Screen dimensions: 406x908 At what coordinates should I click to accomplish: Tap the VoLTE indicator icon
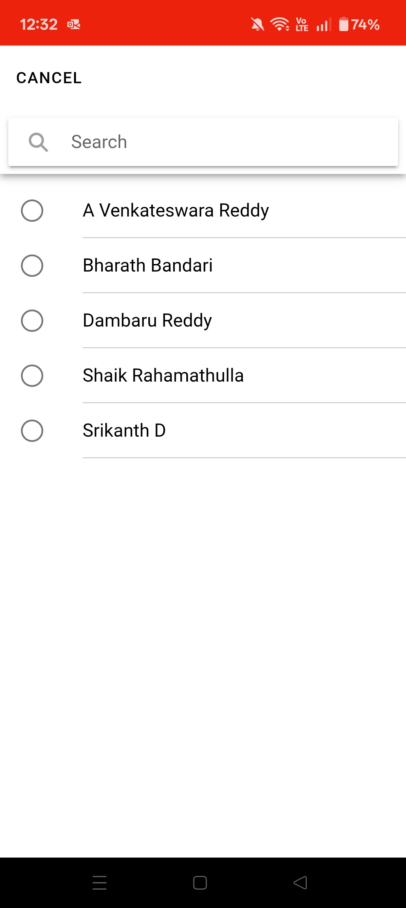tap(302, 24)
